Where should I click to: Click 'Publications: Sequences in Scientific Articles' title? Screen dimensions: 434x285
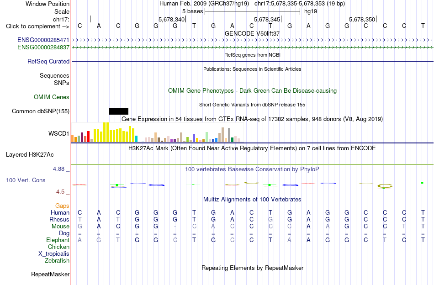252,69
